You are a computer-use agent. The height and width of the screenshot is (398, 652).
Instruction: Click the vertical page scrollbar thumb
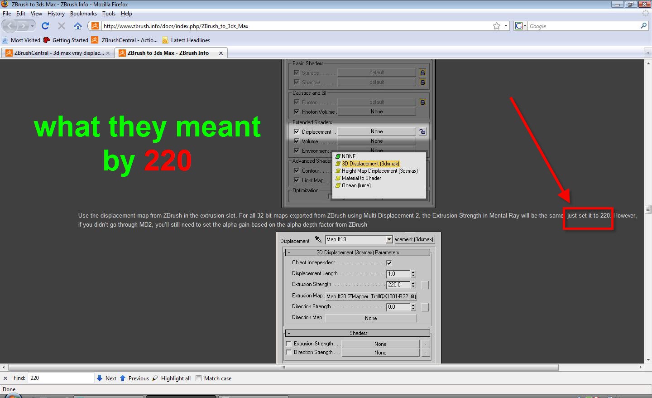pos(648,209)
